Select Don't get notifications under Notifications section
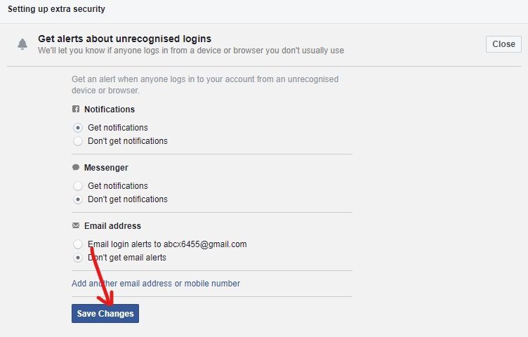The height and width of the screenshot is (337, 528). point(78,141)
